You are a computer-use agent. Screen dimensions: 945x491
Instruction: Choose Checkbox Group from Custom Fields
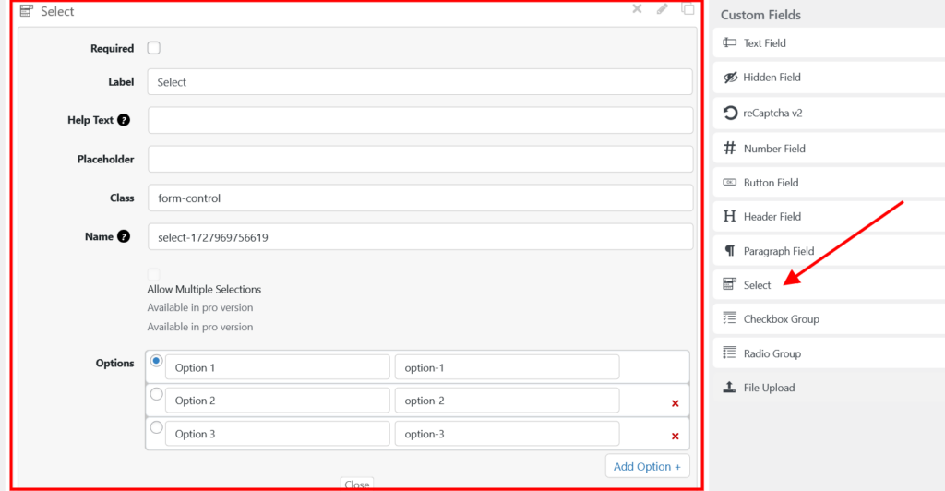point(781,319)
